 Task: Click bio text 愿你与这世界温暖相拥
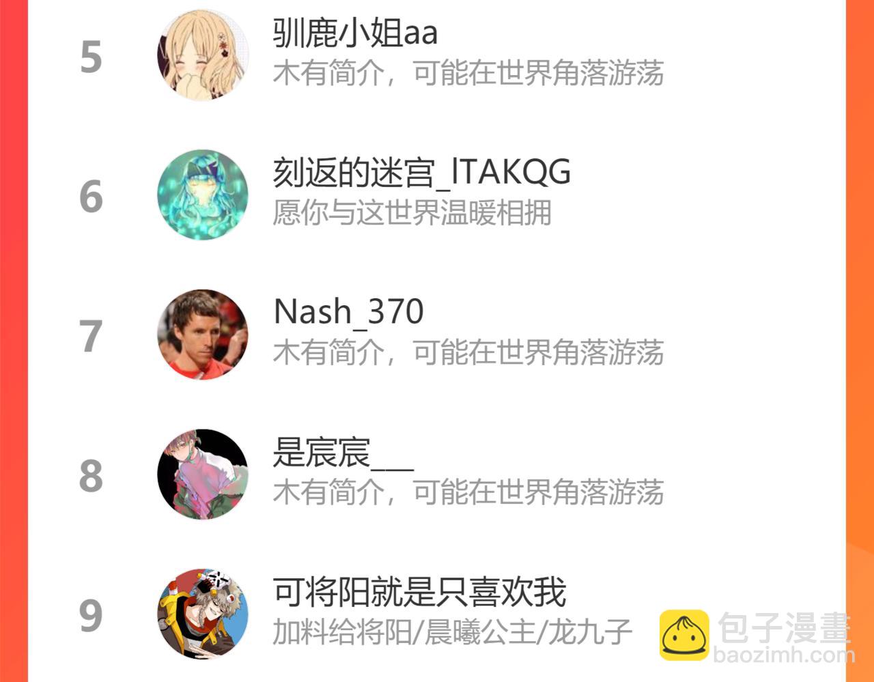(412, 212)
